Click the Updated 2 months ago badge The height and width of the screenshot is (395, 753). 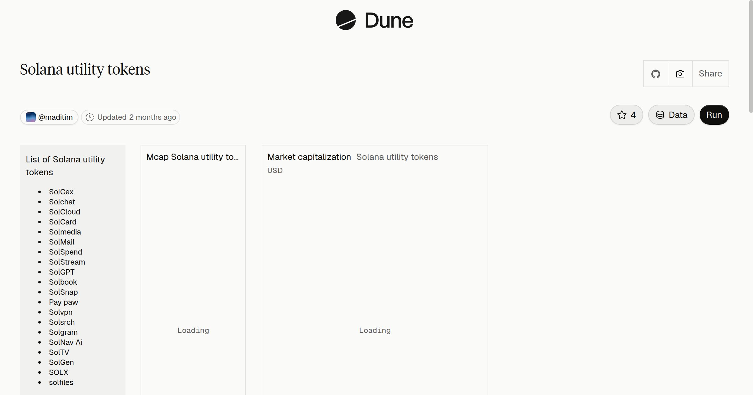tap(131, 117)
